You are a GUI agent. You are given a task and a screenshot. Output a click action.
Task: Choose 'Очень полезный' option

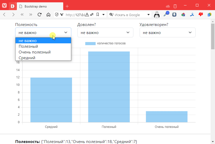(35, 52)
